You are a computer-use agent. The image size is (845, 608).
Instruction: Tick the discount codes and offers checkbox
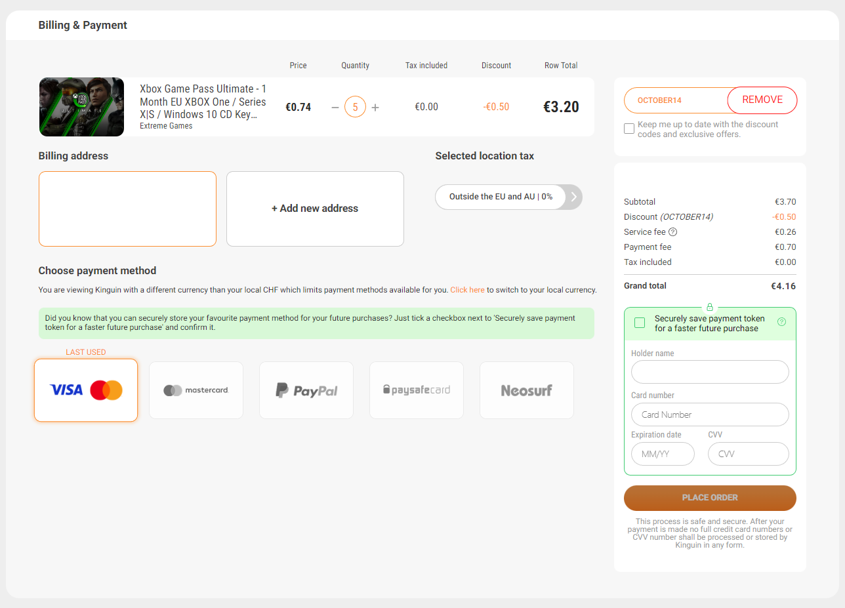tap(629, 129)
